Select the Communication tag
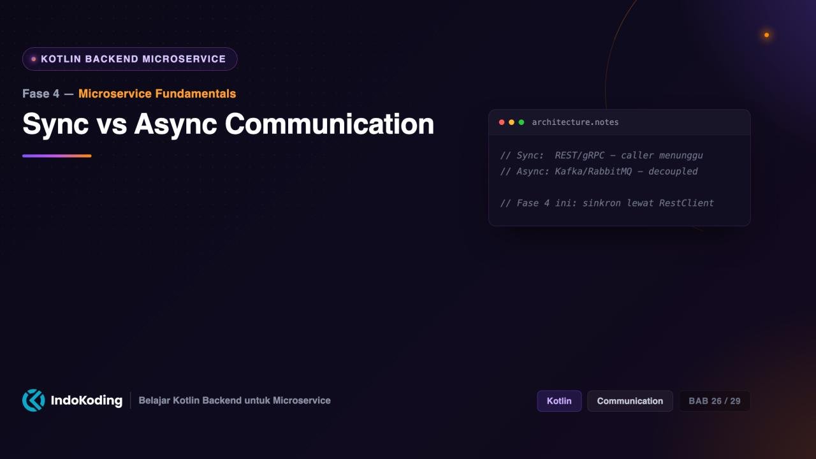This screenshot has height=459, width=816. point(630,401)
